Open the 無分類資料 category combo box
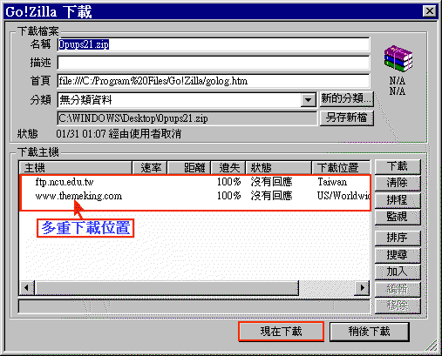The height and width of the screenshot is (356, 442). pyautogui.click(x=187, y=100)
